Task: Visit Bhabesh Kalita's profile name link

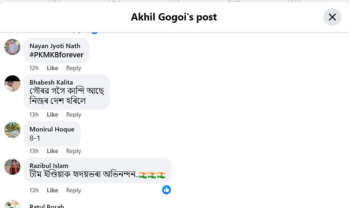Action: tap(51, 83)
